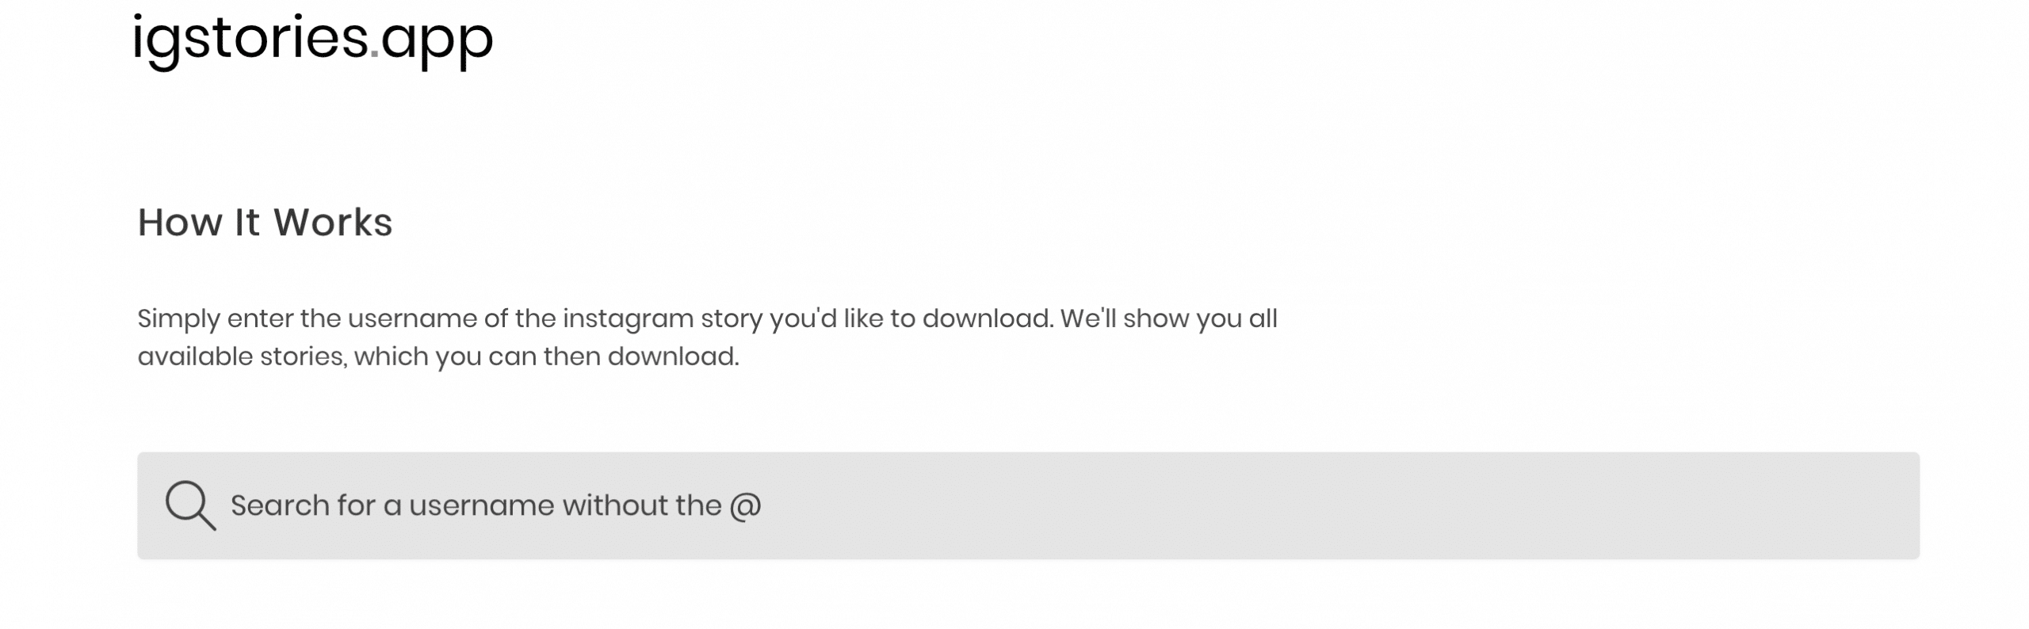Click the word 'How' in the heading

click(x=180, y=223)
